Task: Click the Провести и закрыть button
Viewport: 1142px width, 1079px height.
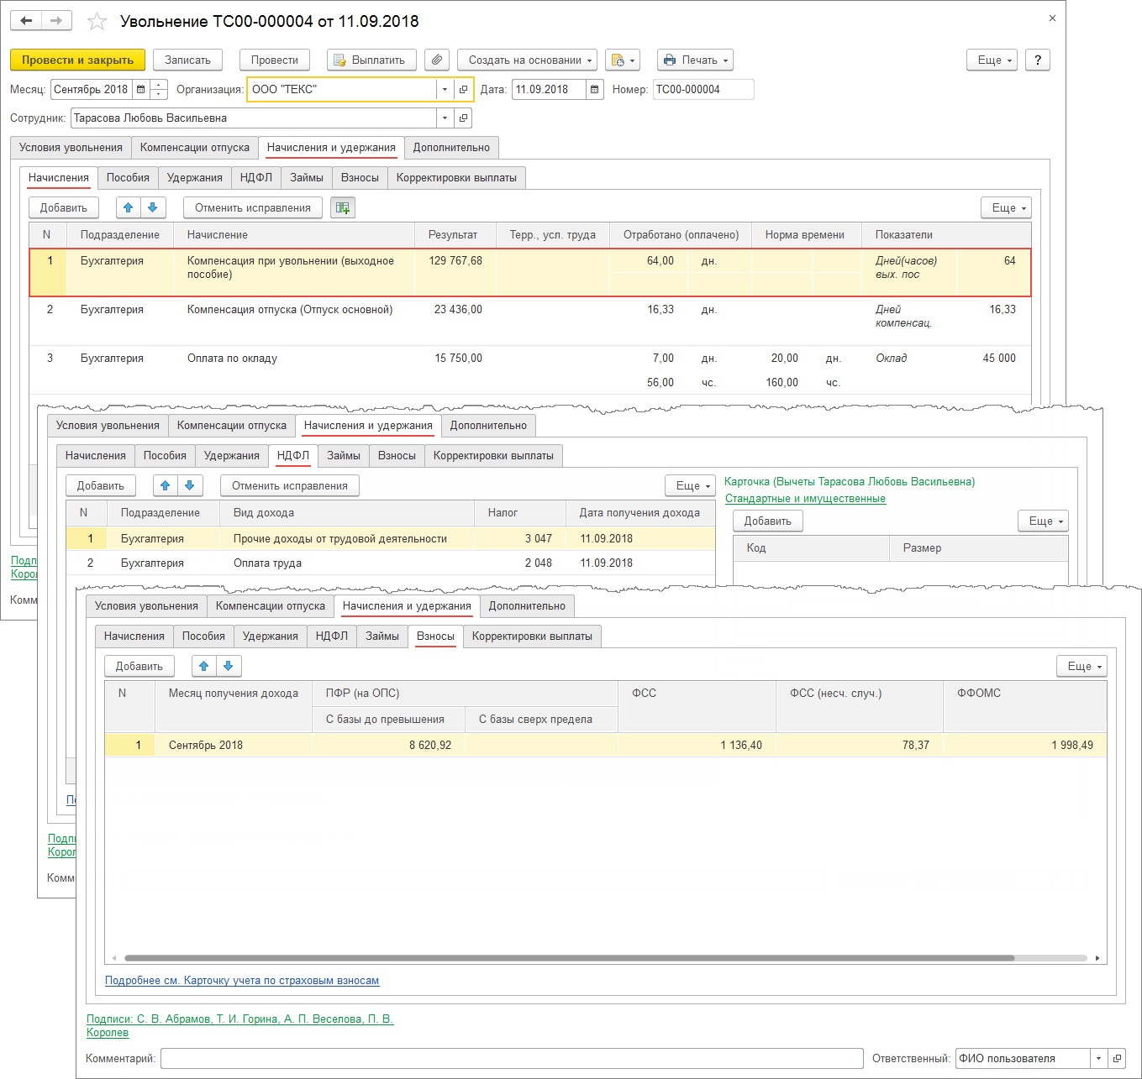Action: click(77, 60)
